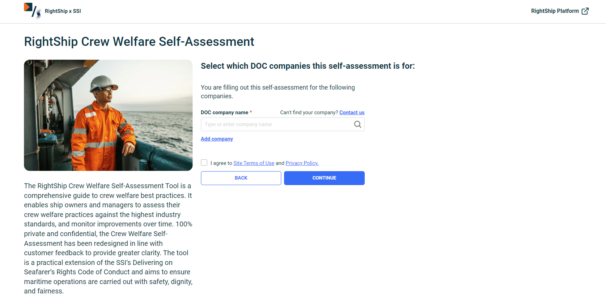This screenshot has height=300, width=606.
Task: Click the 'I agree to' label text
Action: (x=221, y=163)
